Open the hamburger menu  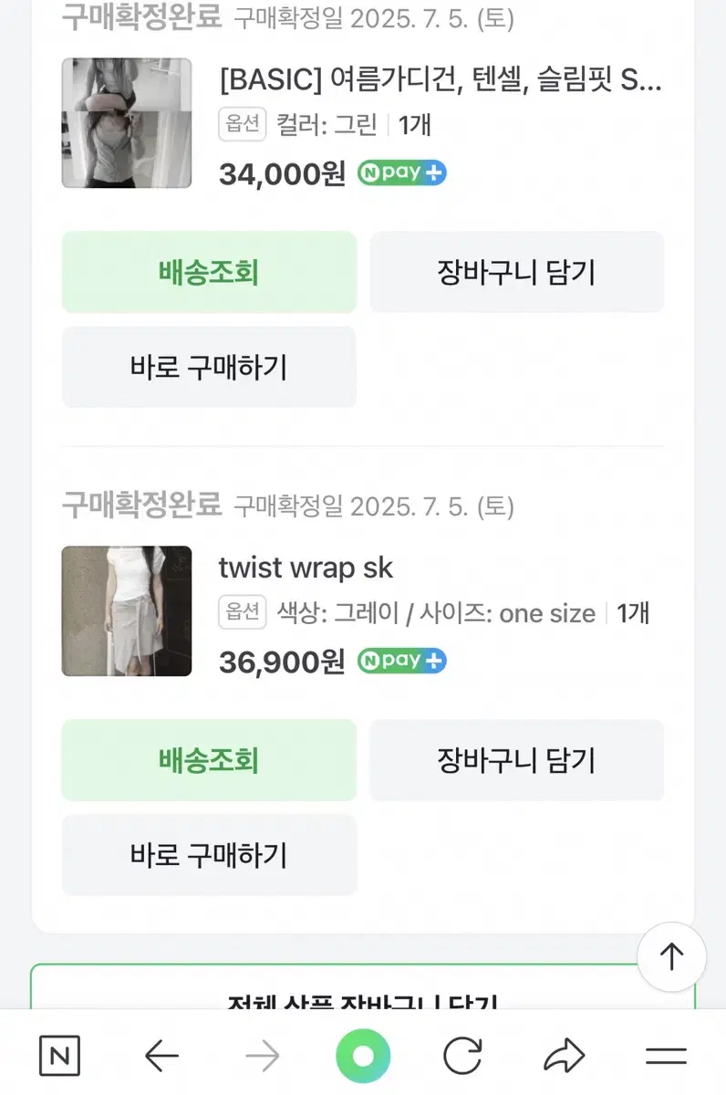tap(666, 1057)
